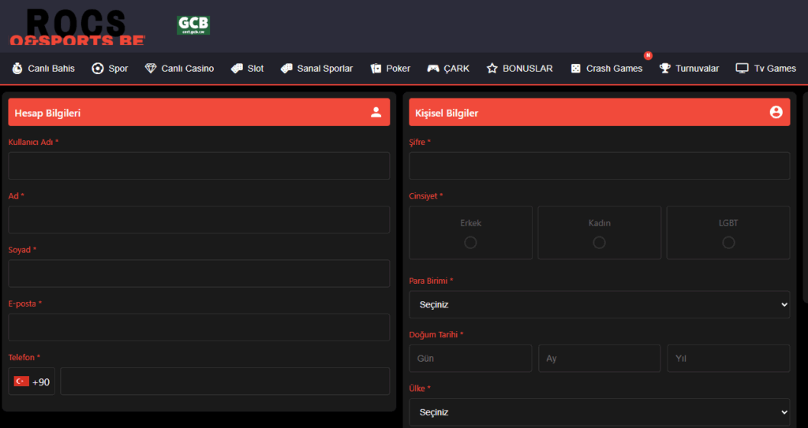Click the soccer ball icon beside Spor
Screen dimensions: 808x428
click(98, 68)
